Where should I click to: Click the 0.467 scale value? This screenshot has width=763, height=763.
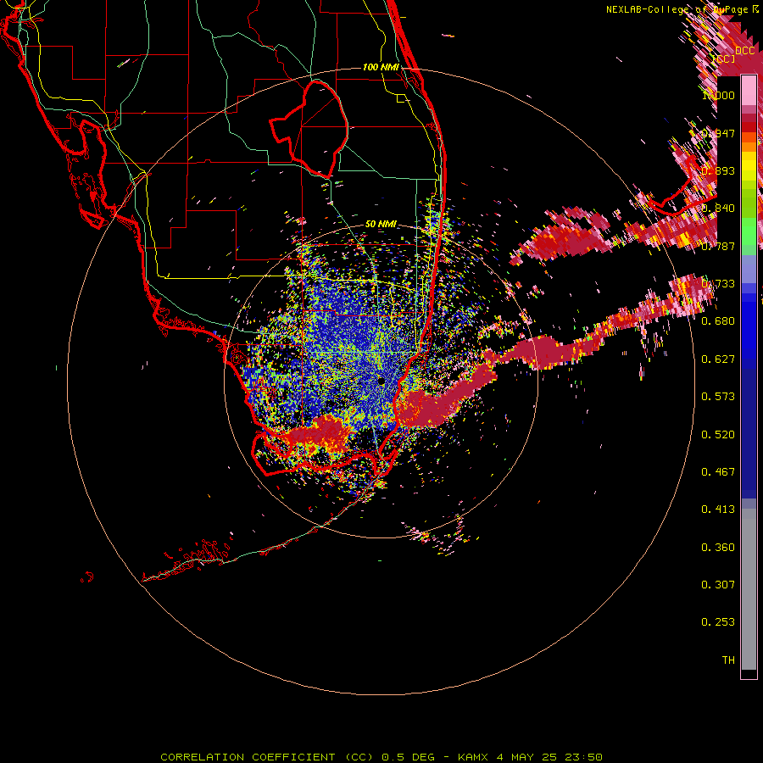pyautogui.click(x=718, y=472)
